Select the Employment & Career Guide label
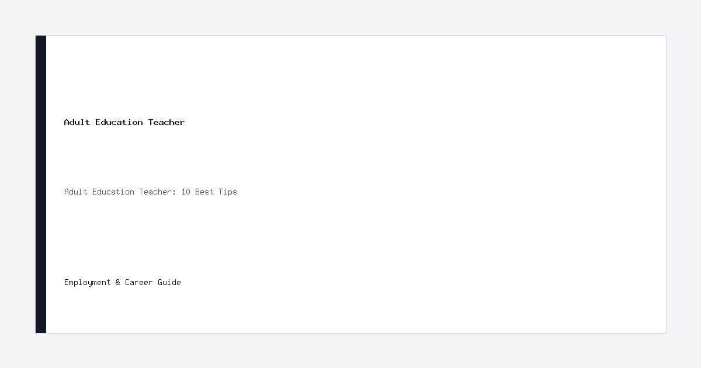 [123, 282]
